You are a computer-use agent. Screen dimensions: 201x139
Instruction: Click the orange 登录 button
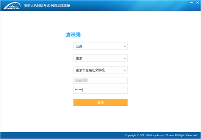(100, 102)
